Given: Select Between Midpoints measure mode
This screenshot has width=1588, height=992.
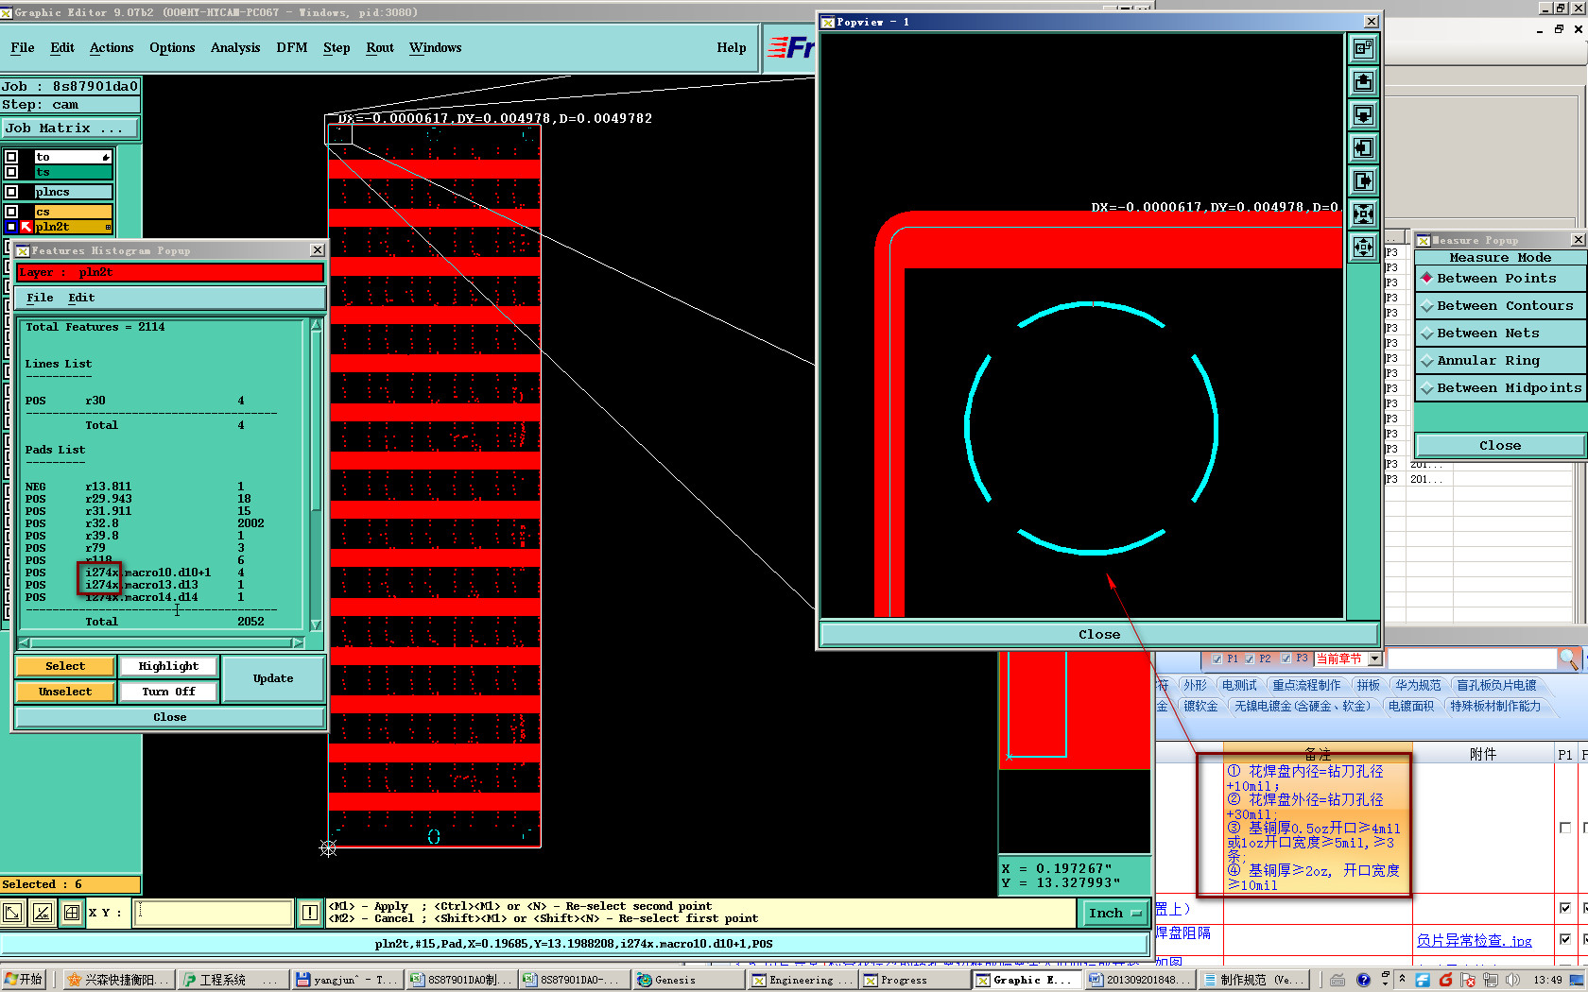Looking at the screenshot, I should pos(1499,388).
